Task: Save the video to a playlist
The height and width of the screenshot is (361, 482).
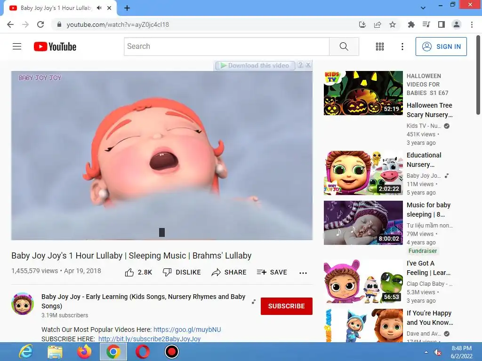Action: (x=272, y=272)
